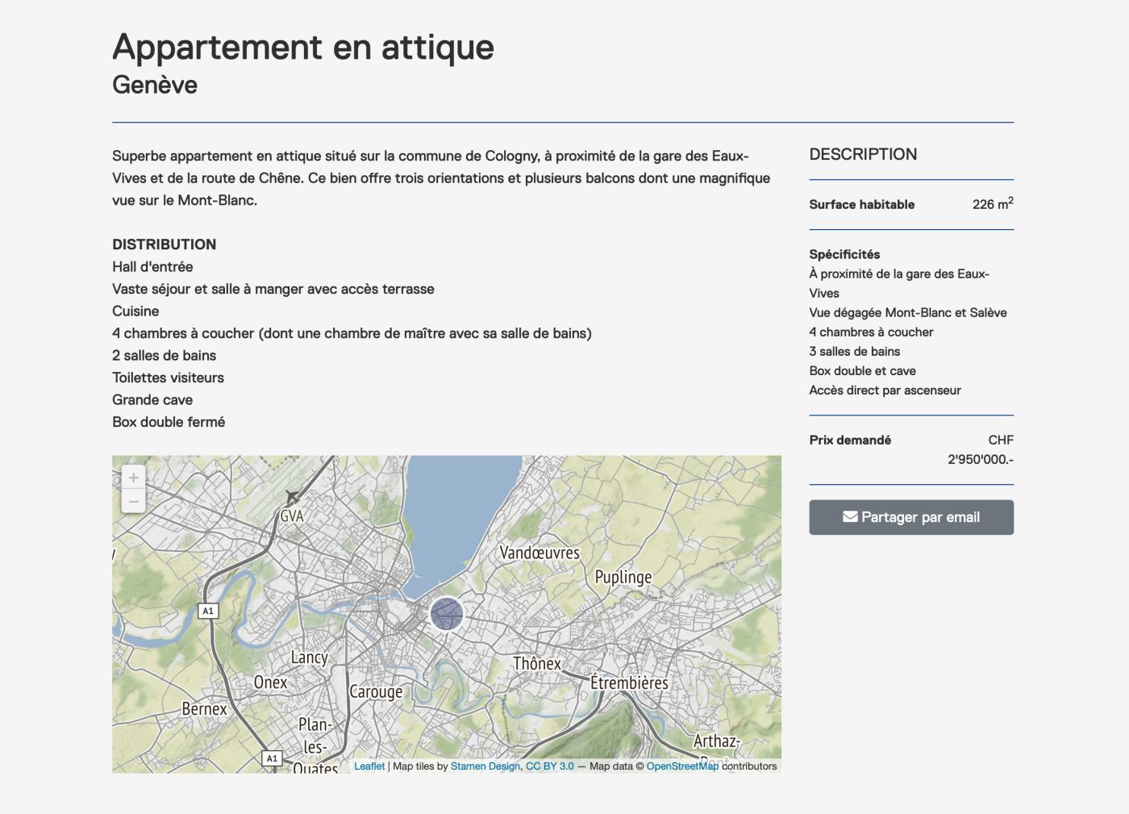Open the CC BY 3.0 license link
The height and width of the screenshot is (814, 1129).
(x=548, y=766)
